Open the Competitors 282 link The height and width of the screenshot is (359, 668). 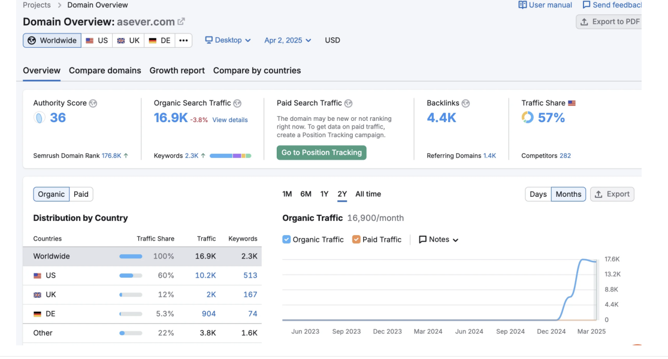(x=565, y=156)
